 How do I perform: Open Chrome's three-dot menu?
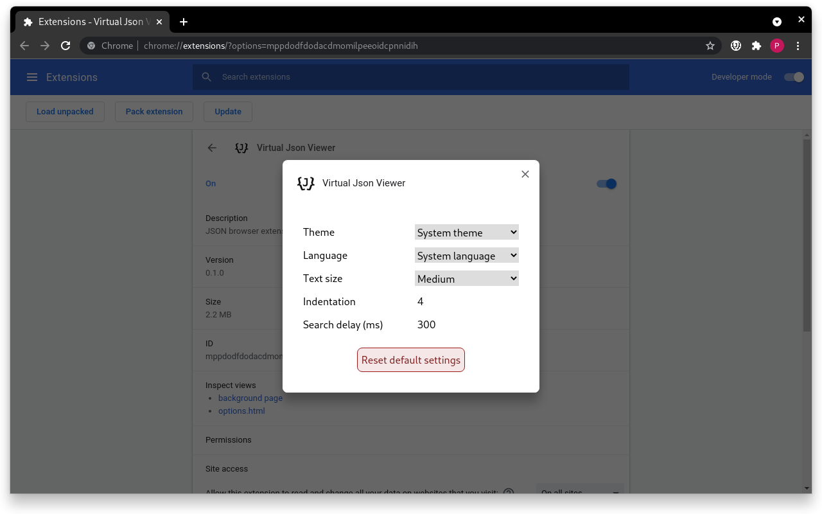798,46
